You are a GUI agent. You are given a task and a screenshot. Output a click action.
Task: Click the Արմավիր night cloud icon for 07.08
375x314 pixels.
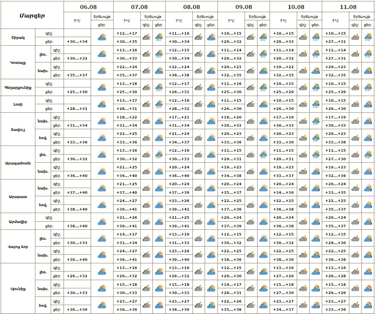[x=146, y=222]
